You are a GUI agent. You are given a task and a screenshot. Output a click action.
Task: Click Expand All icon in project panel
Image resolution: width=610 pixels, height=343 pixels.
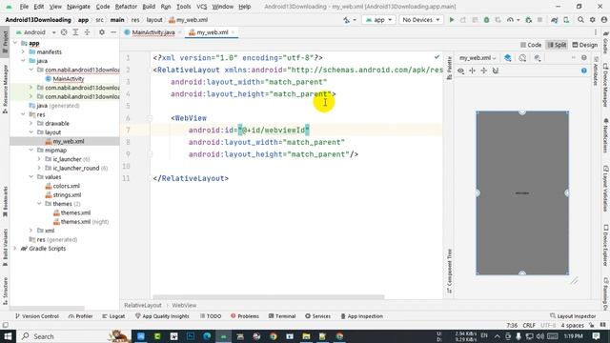pyautogui.click(x=75, y=32)
